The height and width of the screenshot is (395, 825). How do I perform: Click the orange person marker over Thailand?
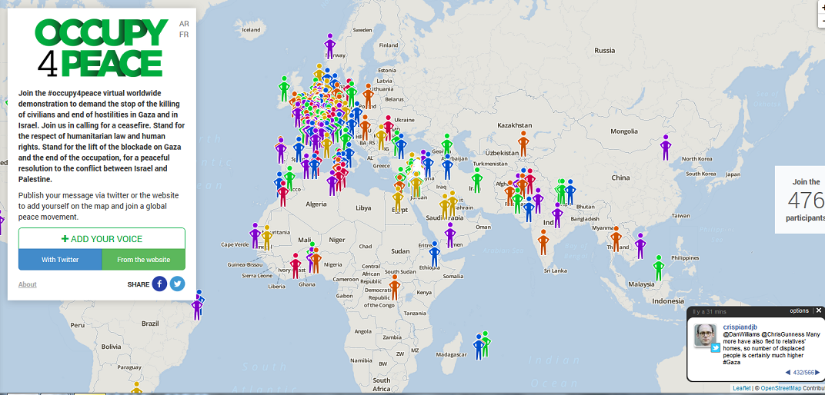(616, 239)
